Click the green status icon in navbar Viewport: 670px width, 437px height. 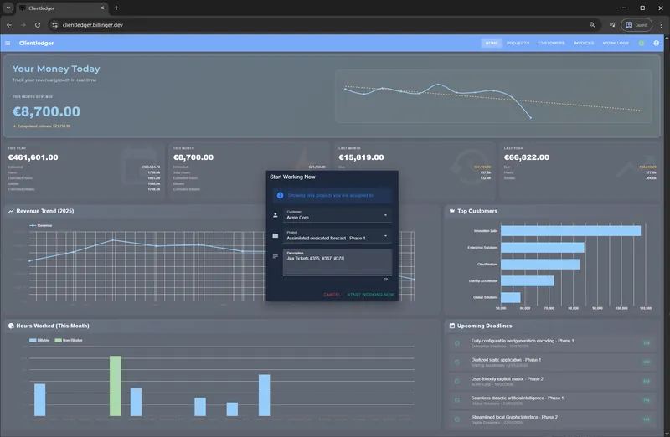coord(642,43)
